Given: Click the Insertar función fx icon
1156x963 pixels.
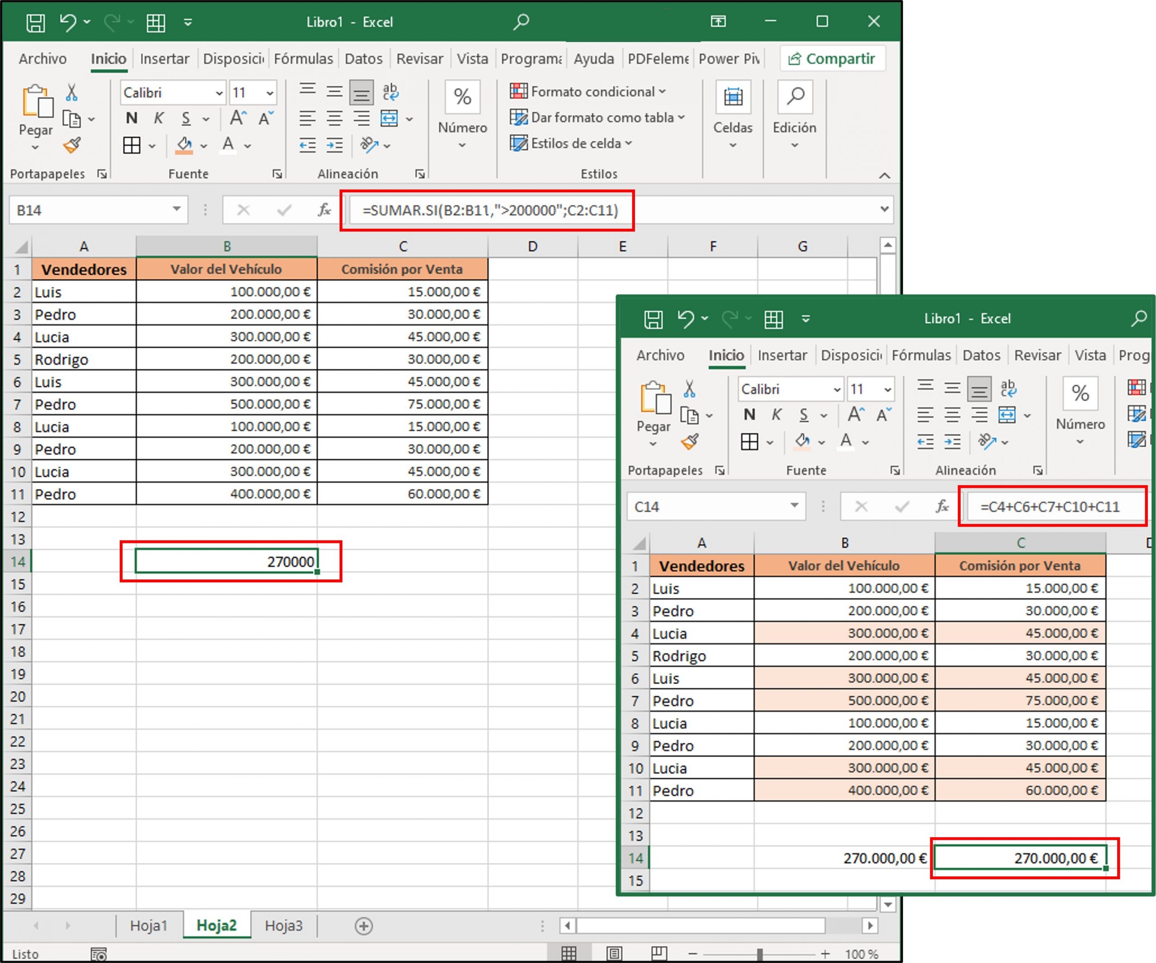Looking at the screenshot, I should (x=324, y=209).
